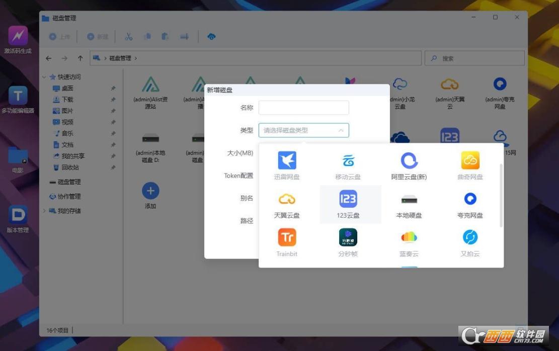Screen dimensions: 559x351
Task: Select 分秒帧 disk type
Action: coord(348,243)
